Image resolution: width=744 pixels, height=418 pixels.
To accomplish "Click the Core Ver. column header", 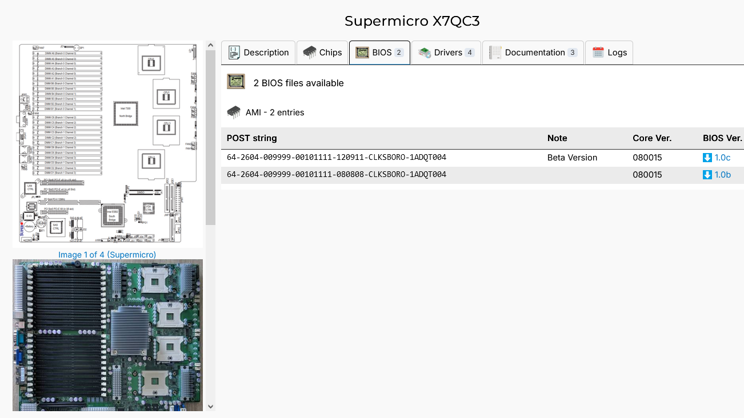I will pos(652,138).
